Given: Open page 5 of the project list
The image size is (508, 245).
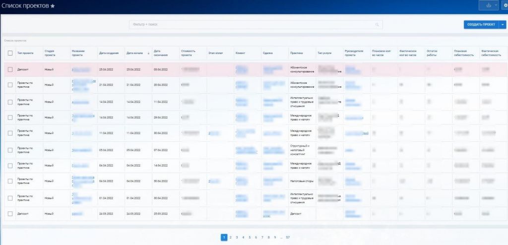Looking at the screenshot, I should (250, 238).
